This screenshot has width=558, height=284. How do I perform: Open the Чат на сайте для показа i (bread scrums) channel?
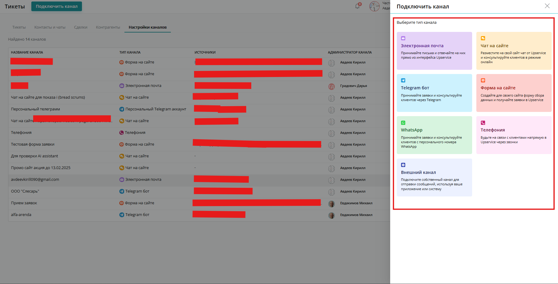point(48,97)
